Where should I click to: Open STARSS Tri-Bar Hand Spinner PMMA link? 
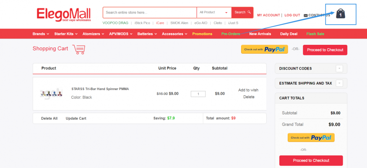point(100,89)
